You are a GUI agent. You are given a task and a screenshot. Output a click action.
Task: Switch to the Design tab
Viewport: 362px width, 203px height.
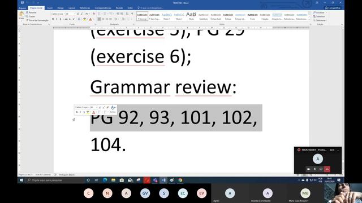click(x=61, y=8)
